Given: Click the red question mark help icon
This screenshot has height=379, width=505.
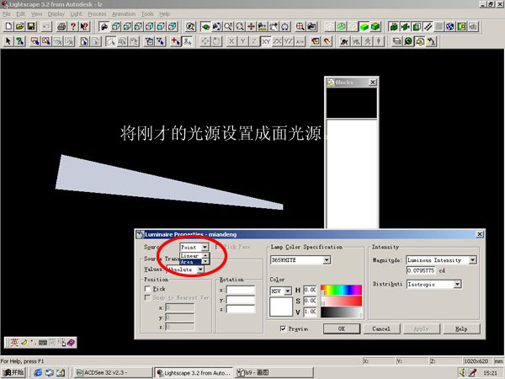Looking at the screenshot, I should click(x=73, y=26).
